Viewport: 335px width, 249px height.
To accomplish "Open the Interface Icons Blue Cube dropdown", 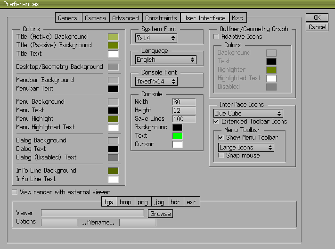I will (248, 113).
